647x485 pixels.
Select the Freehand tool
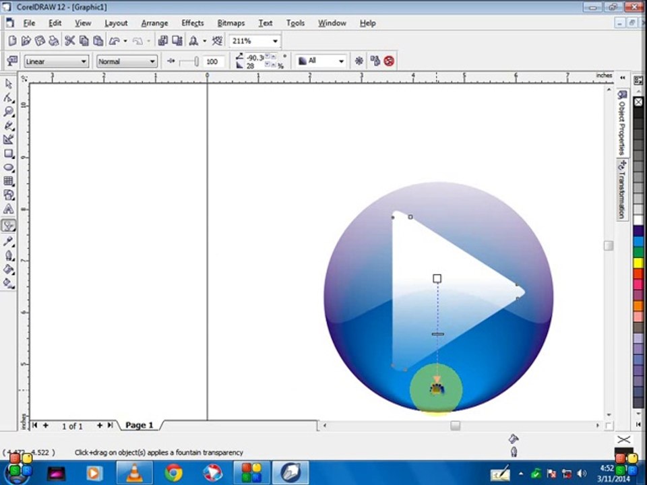[9, 126]
